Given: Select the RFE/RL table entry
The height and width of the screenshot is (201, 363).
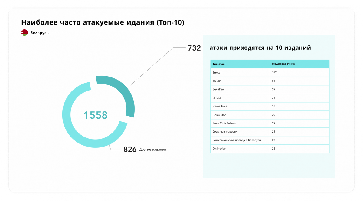Looking at the screenshot, I should coord(217,98).
